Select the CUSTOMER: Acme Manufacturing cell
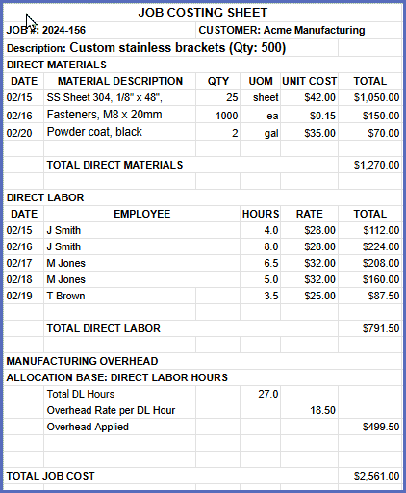This screenshot has height=493, width=406. click(299, 30)
